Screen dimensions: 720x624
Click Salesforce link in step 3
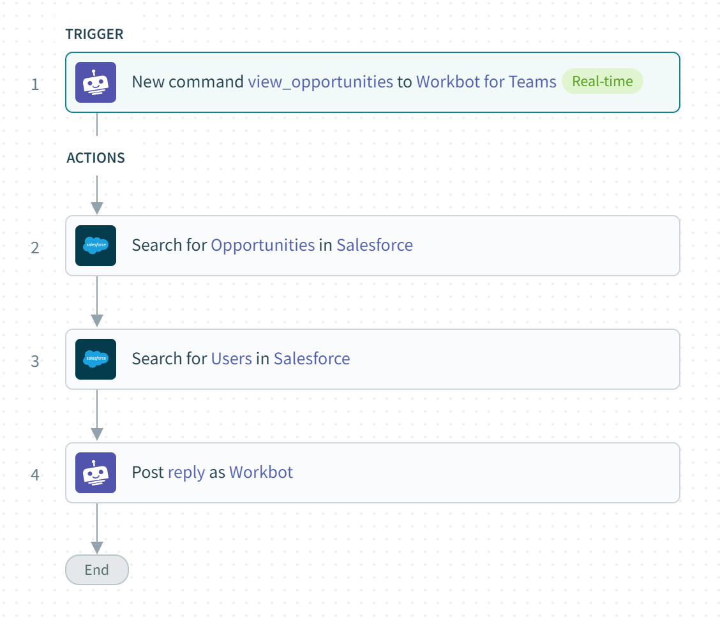click(311, 359)
